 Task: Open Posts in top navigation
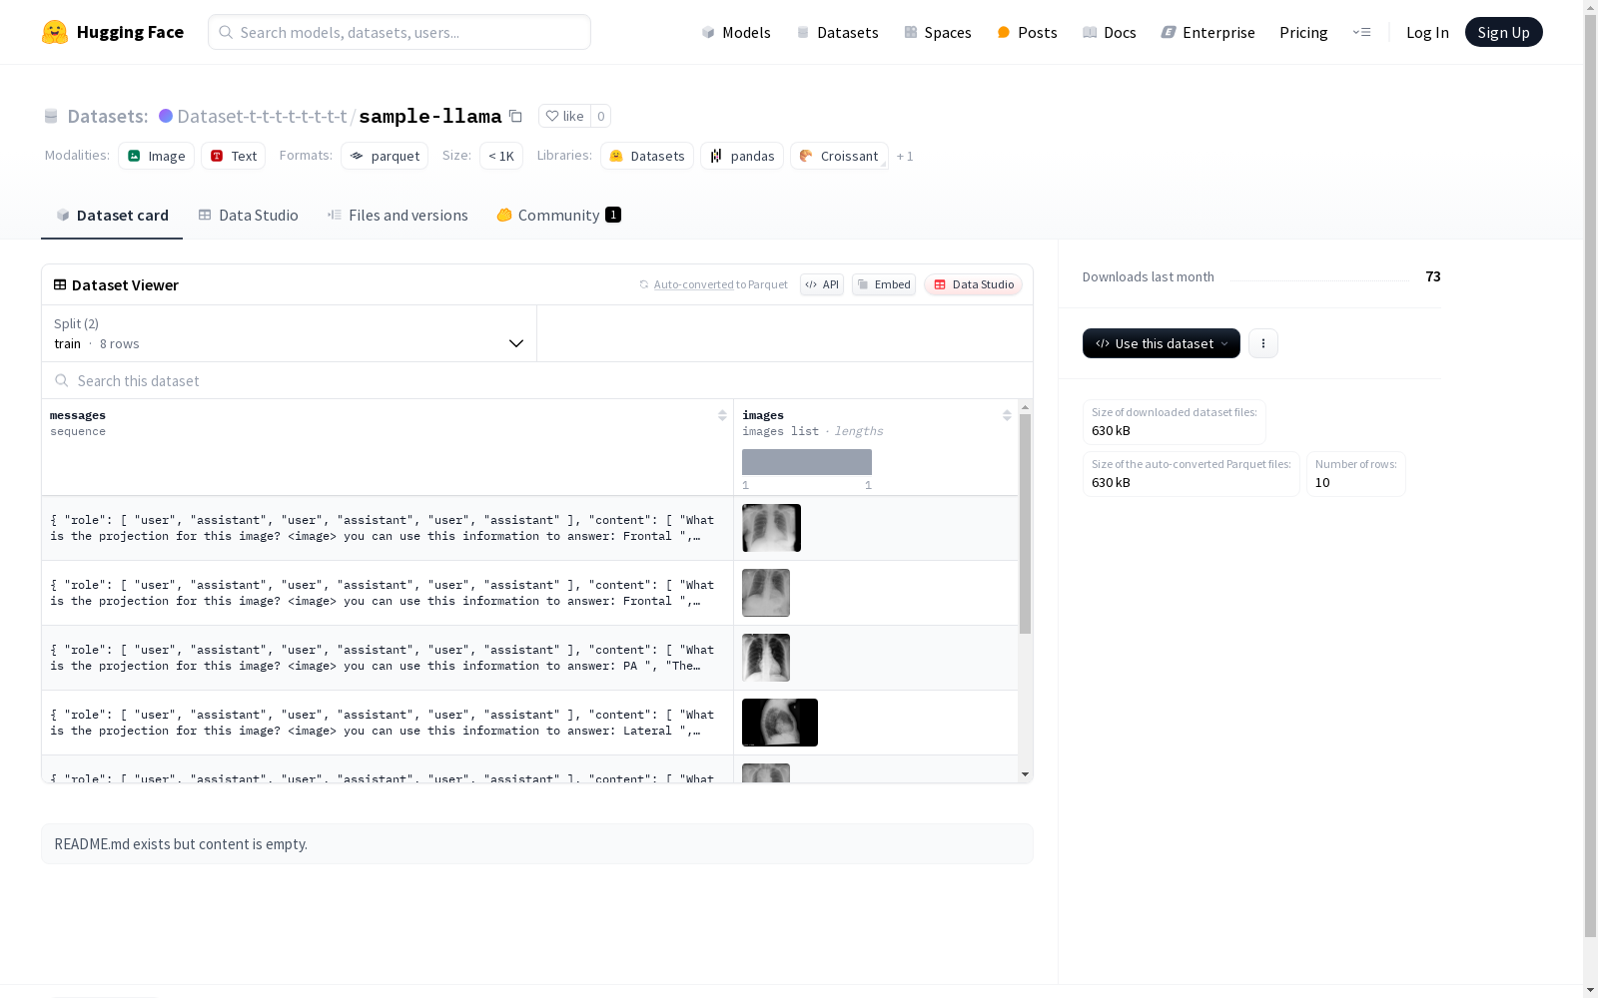[1027, 32]
